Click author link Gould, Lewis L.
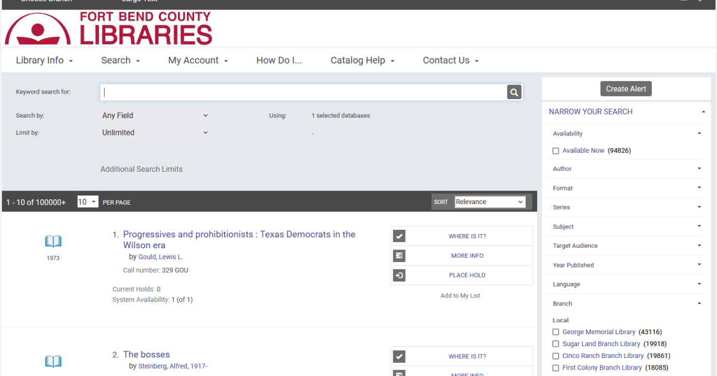The width and height of the screenshot is (717, 376). [x=161, y=257]
